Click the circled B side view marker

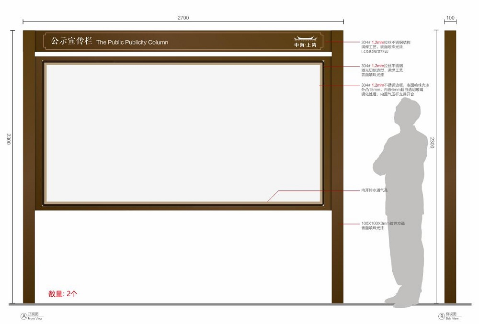point(442,316)
